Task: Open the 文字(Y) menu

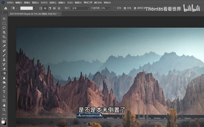Action: pyautogui.click(x=44, y=3)
